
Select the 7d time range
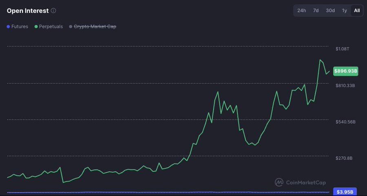tap(316, 11)
